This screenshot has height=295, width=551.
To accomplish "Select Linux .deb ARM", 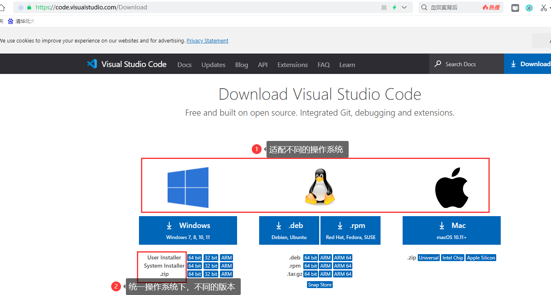I will pyautogui.click(x=325, y=257).
